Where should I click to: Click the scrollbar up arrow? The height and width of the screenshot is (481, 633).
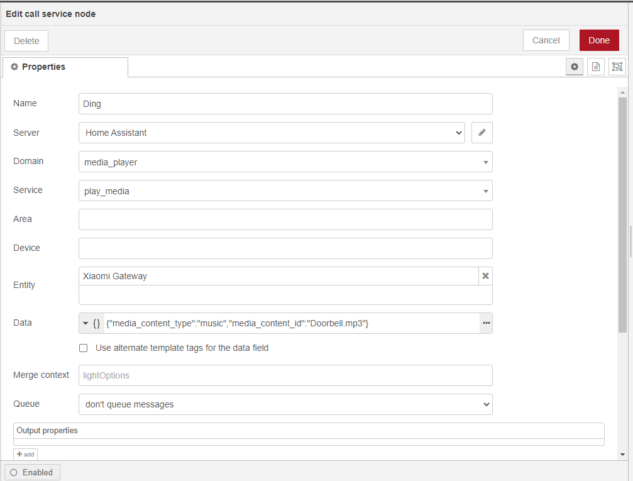622,92
